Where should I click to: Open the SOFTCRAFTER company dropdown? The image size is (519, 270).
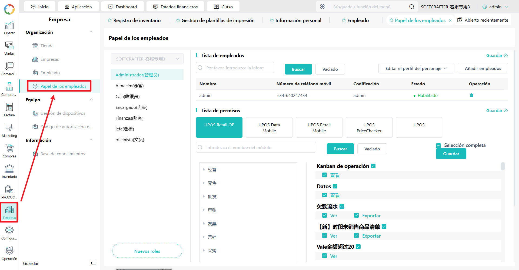pos(147,59)
